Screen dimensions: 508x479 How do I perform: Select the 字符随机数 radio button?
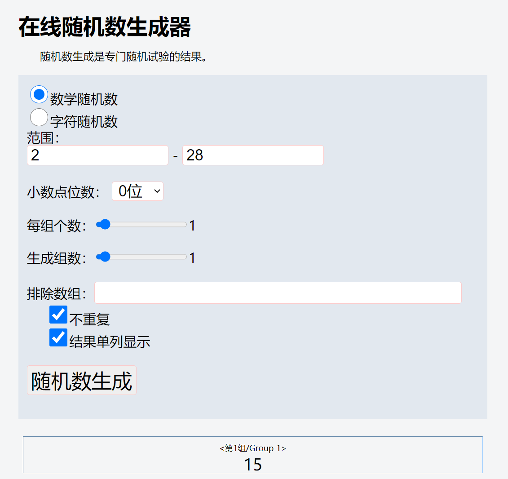(39, 117)
